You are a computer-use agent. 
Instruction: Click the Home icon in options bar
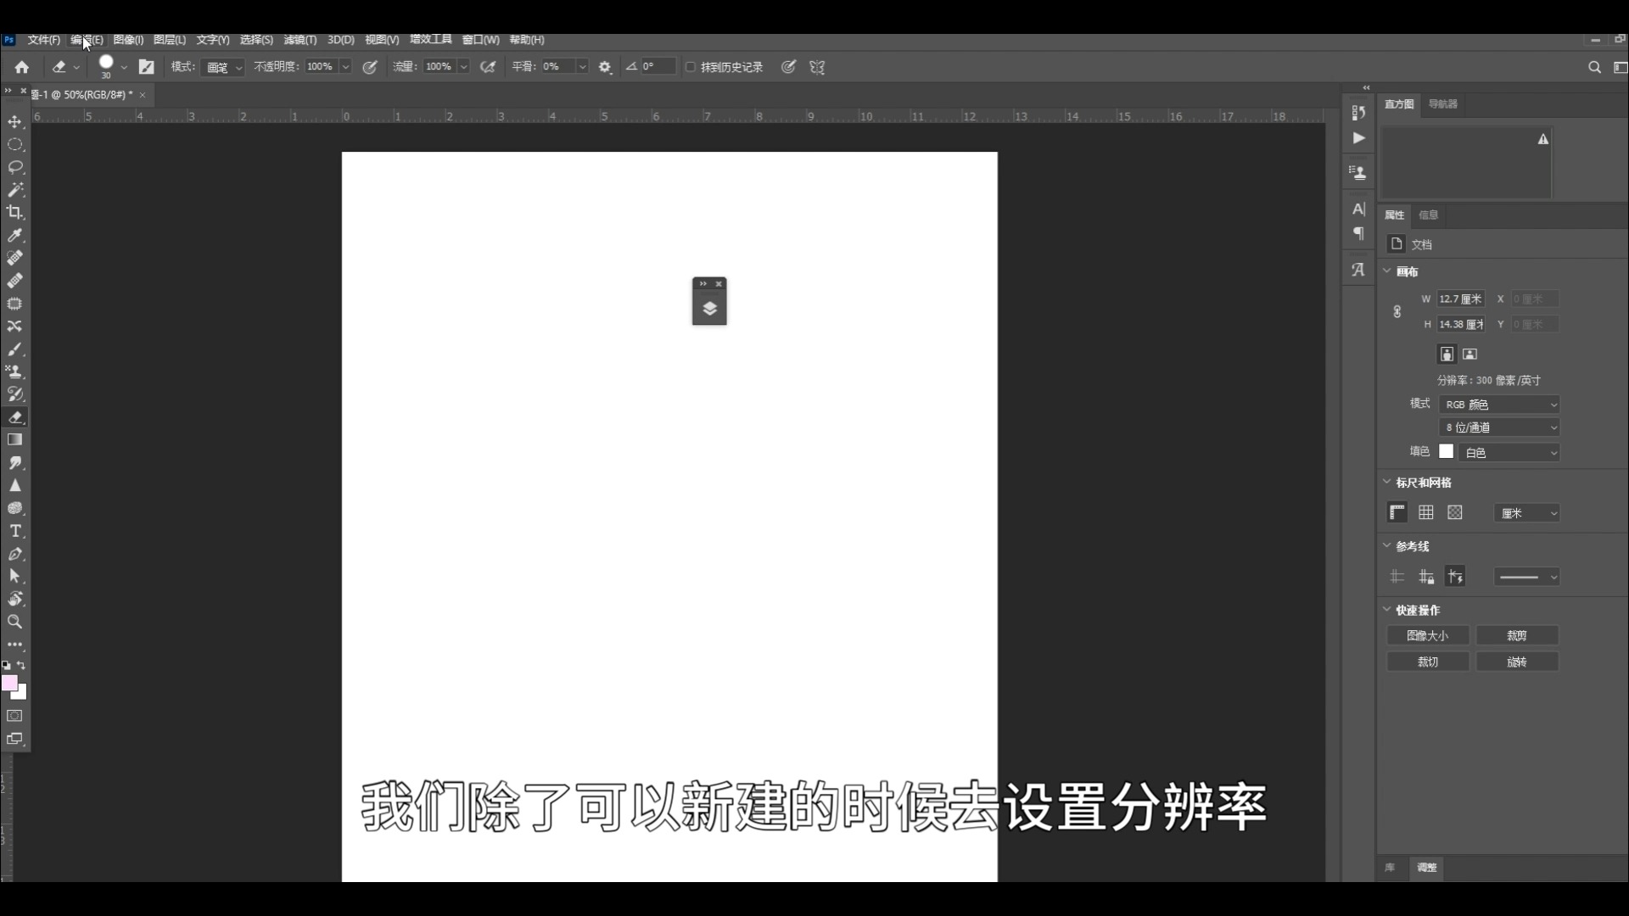point(22,67)
